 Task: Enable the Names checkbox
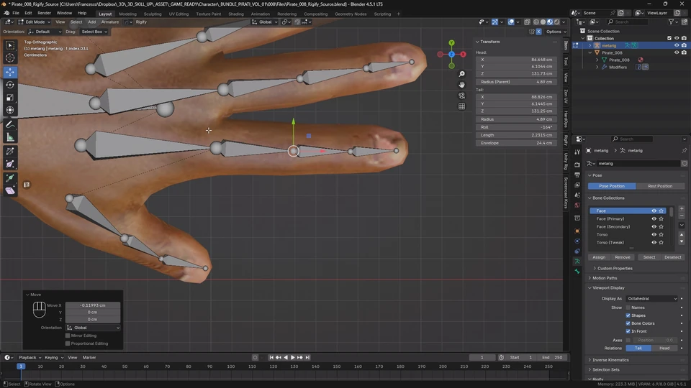tap(628, 308)
